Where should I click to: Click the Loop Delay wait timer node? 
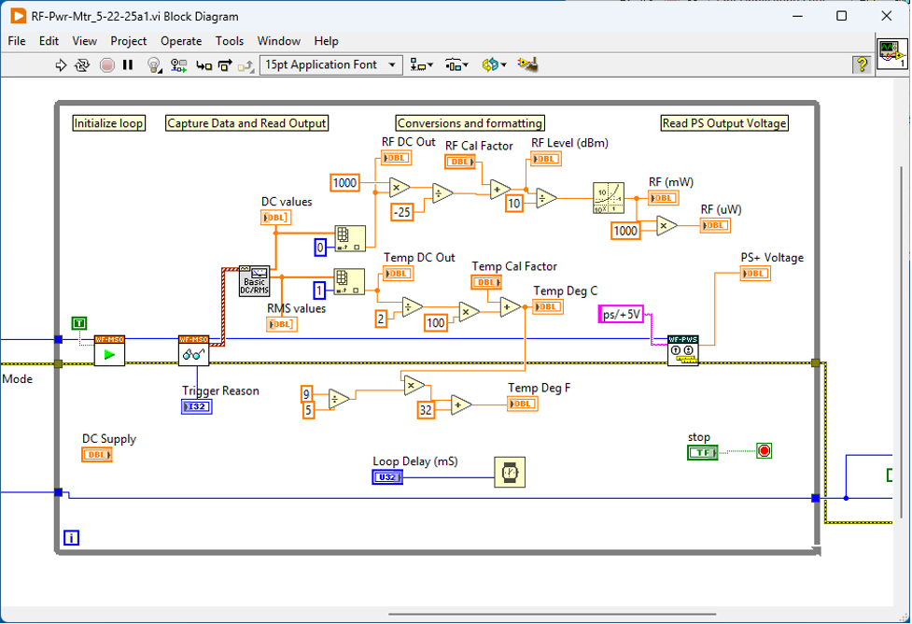click(x=510, y=473)
